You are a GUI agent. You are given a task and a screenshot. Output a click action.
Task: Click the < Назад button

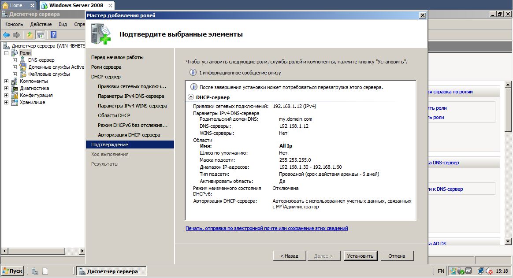(289, 256)
